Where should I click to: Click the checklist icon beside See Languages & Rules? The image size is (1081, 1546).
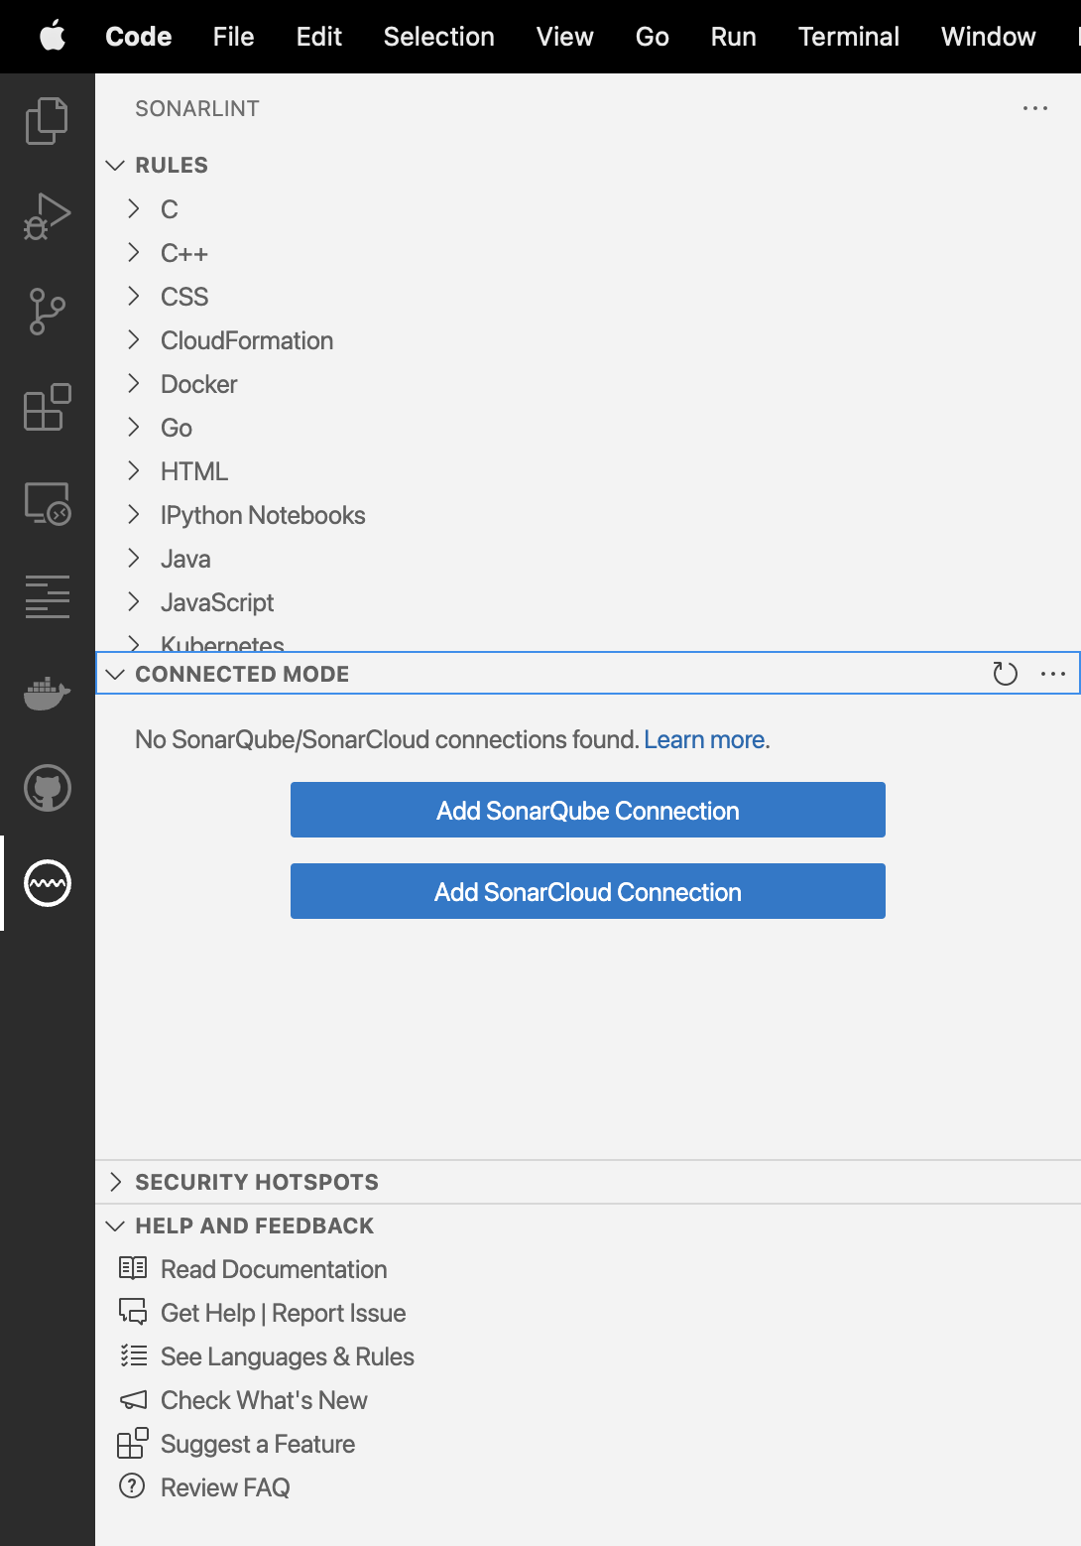coord(133,1355)
